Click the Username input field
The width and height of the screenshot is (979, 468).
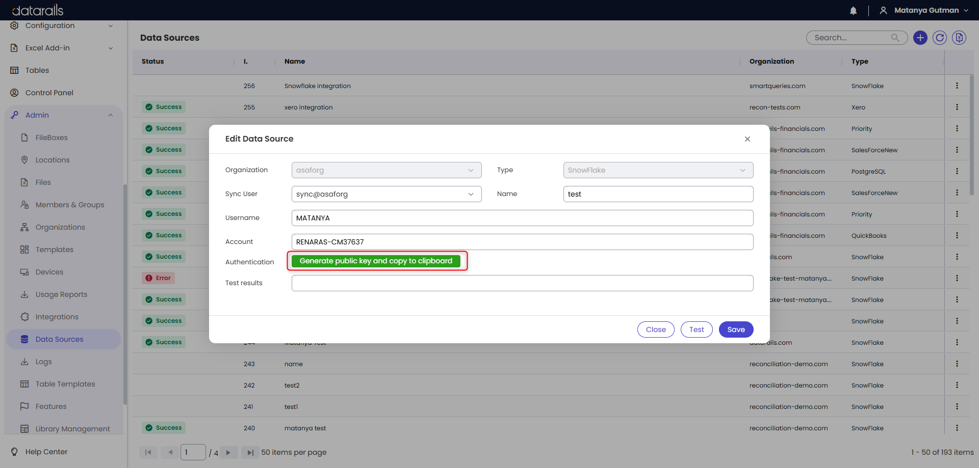point(523,218)
